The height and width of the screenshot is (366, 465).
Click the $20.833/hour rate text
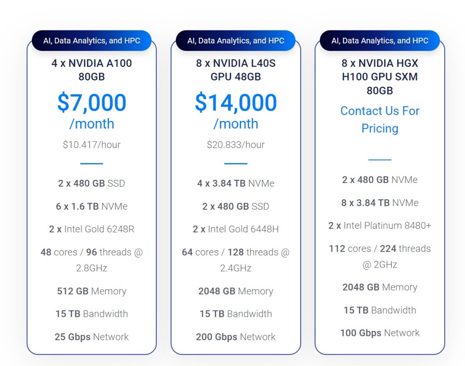[236, 145]
